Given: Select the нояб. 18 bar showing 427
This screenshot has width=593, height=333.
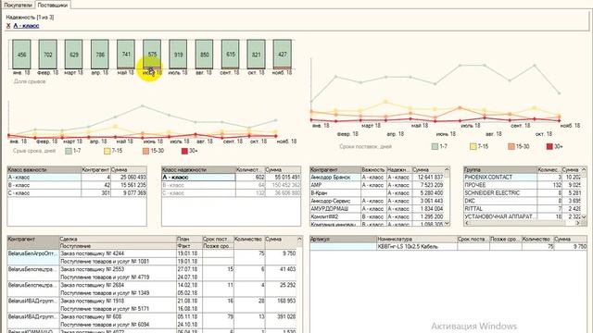Looking at the screenshot, I should point(283,55).
